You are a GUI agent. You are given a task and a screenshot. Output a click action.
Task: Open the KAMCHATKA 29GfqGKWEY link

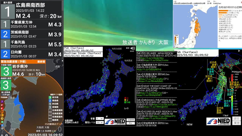tap(149, 95)
